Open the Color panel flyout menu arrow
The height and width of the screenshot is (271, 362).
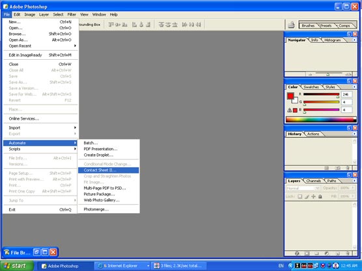(x=354, y=87)
